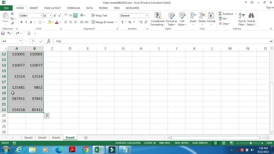Click the Insert Function fx icon

49,41
